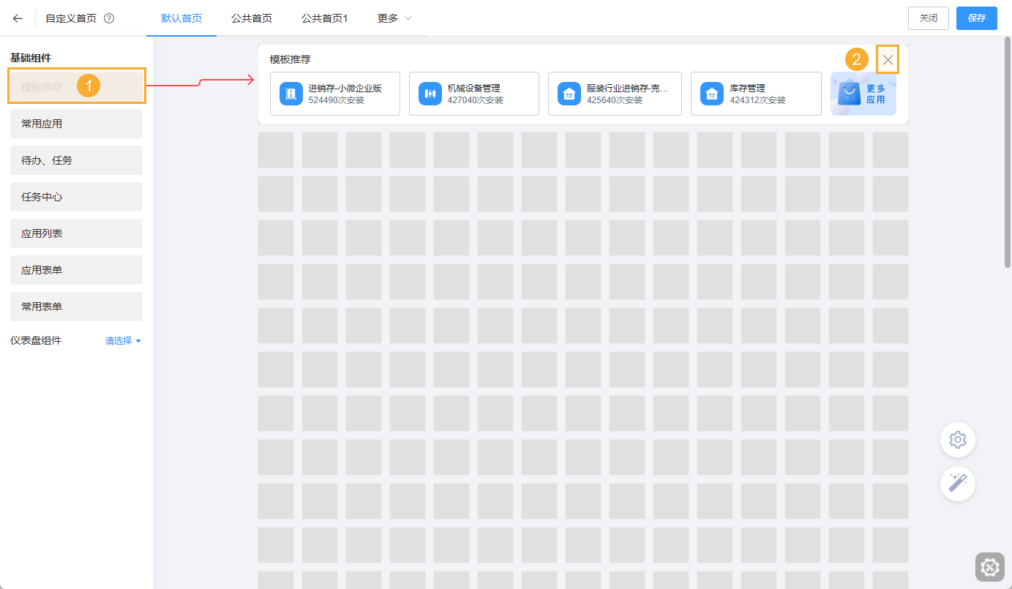Select the 默认首页 tab

pyautogui.click(x=181, y=18)
